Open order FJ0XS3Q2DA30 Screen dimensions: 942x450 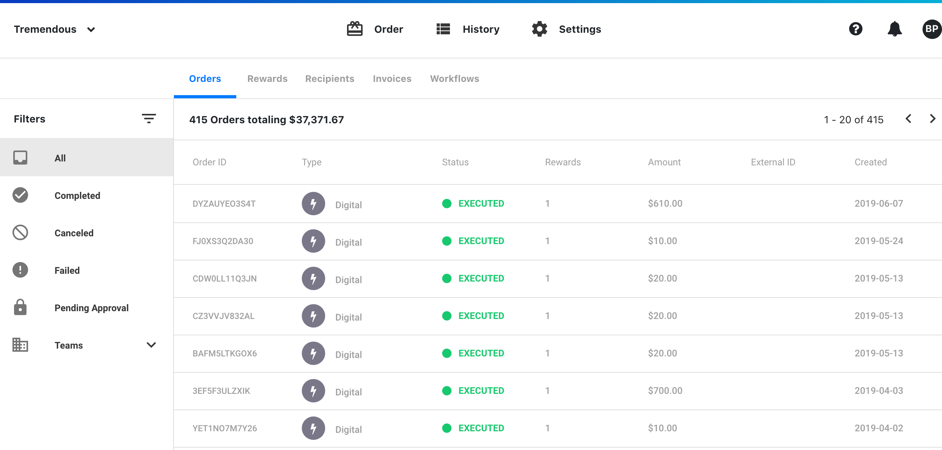pyautogui.click(x=223, y=241)
